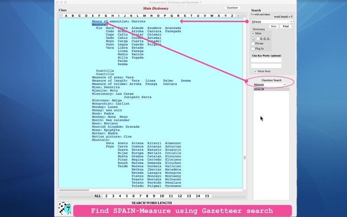Click the word Fanegada
Image resolution: width=347 pixels, height=217 pixels.
coord(173,31)
